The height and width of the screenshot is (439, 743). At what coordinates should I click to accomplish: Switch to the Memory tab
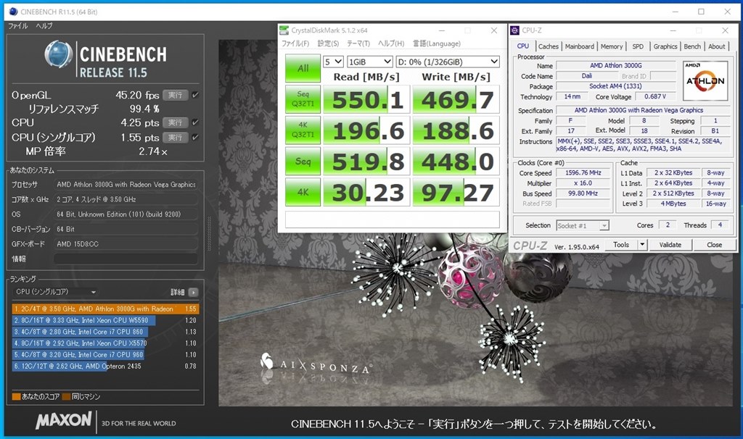click(612, 46)
